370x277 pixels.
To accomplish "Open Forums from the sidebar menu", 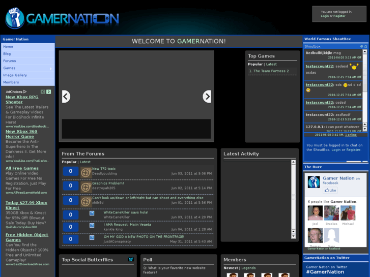I will click(9, 61).
